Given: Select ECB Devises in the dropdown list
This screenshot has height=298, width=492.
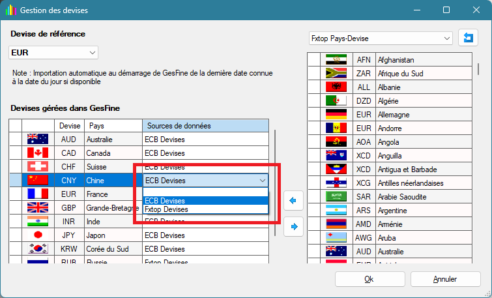Looking at the screenshot, I should pos(205,201).
